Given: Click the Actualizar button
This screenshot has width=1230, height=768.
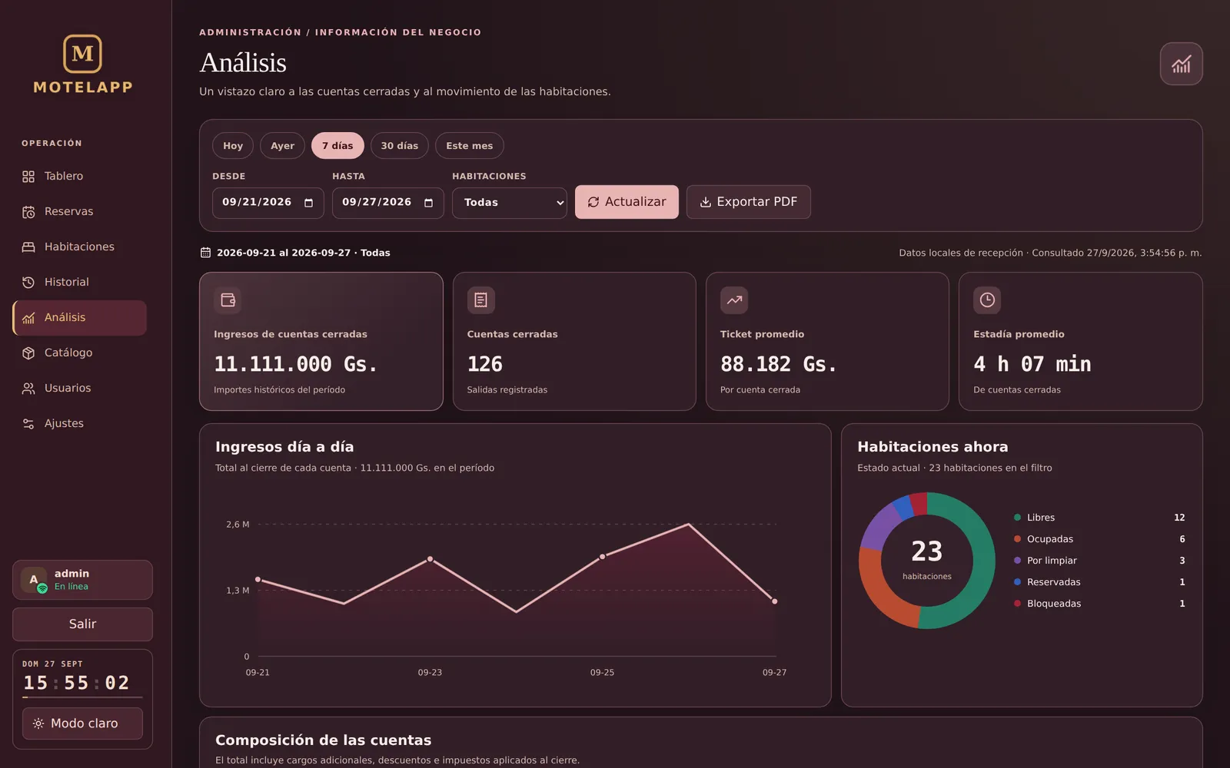Looking at the screenshot, I should (x=627, y=202).
